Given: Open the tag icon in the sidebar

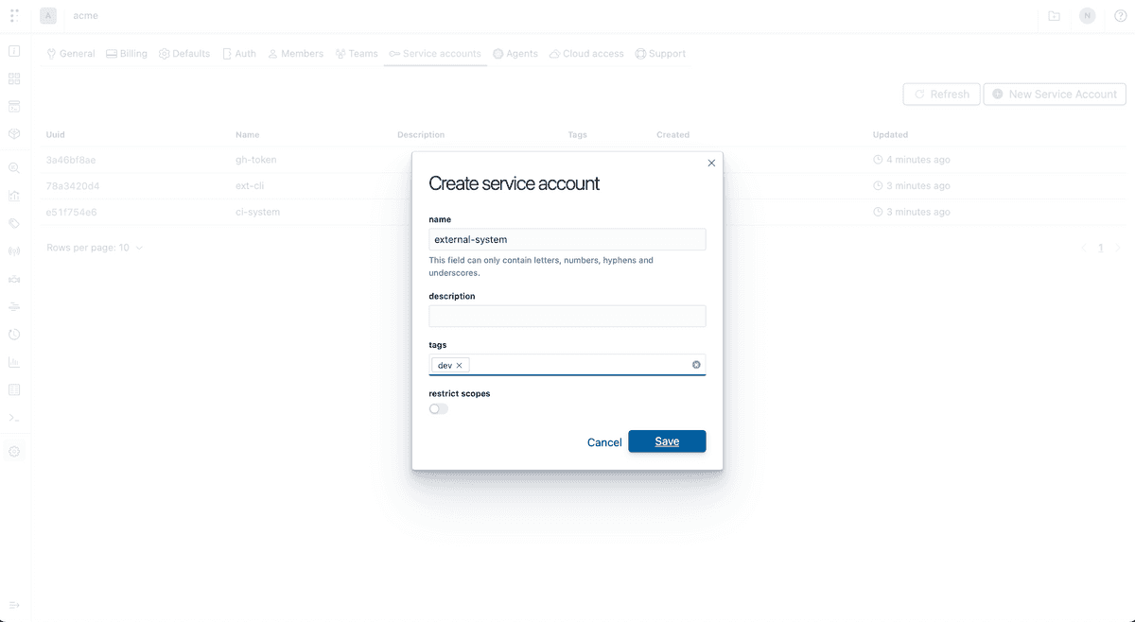Looking at the screenshot, I should (14, 224).
